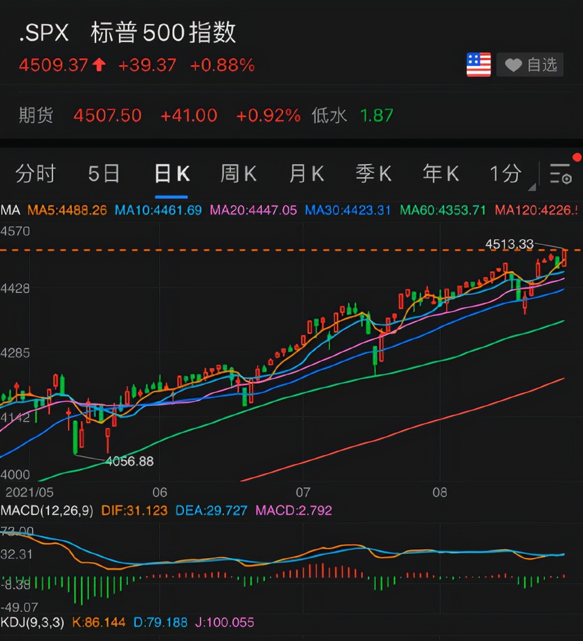Add SPX to watchlist with 自选 button

point(530,64)
